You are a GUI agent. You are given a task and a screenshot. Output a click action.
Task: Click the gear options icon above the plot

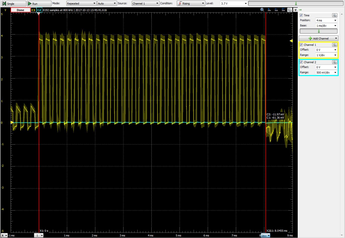tap(290, 10)
